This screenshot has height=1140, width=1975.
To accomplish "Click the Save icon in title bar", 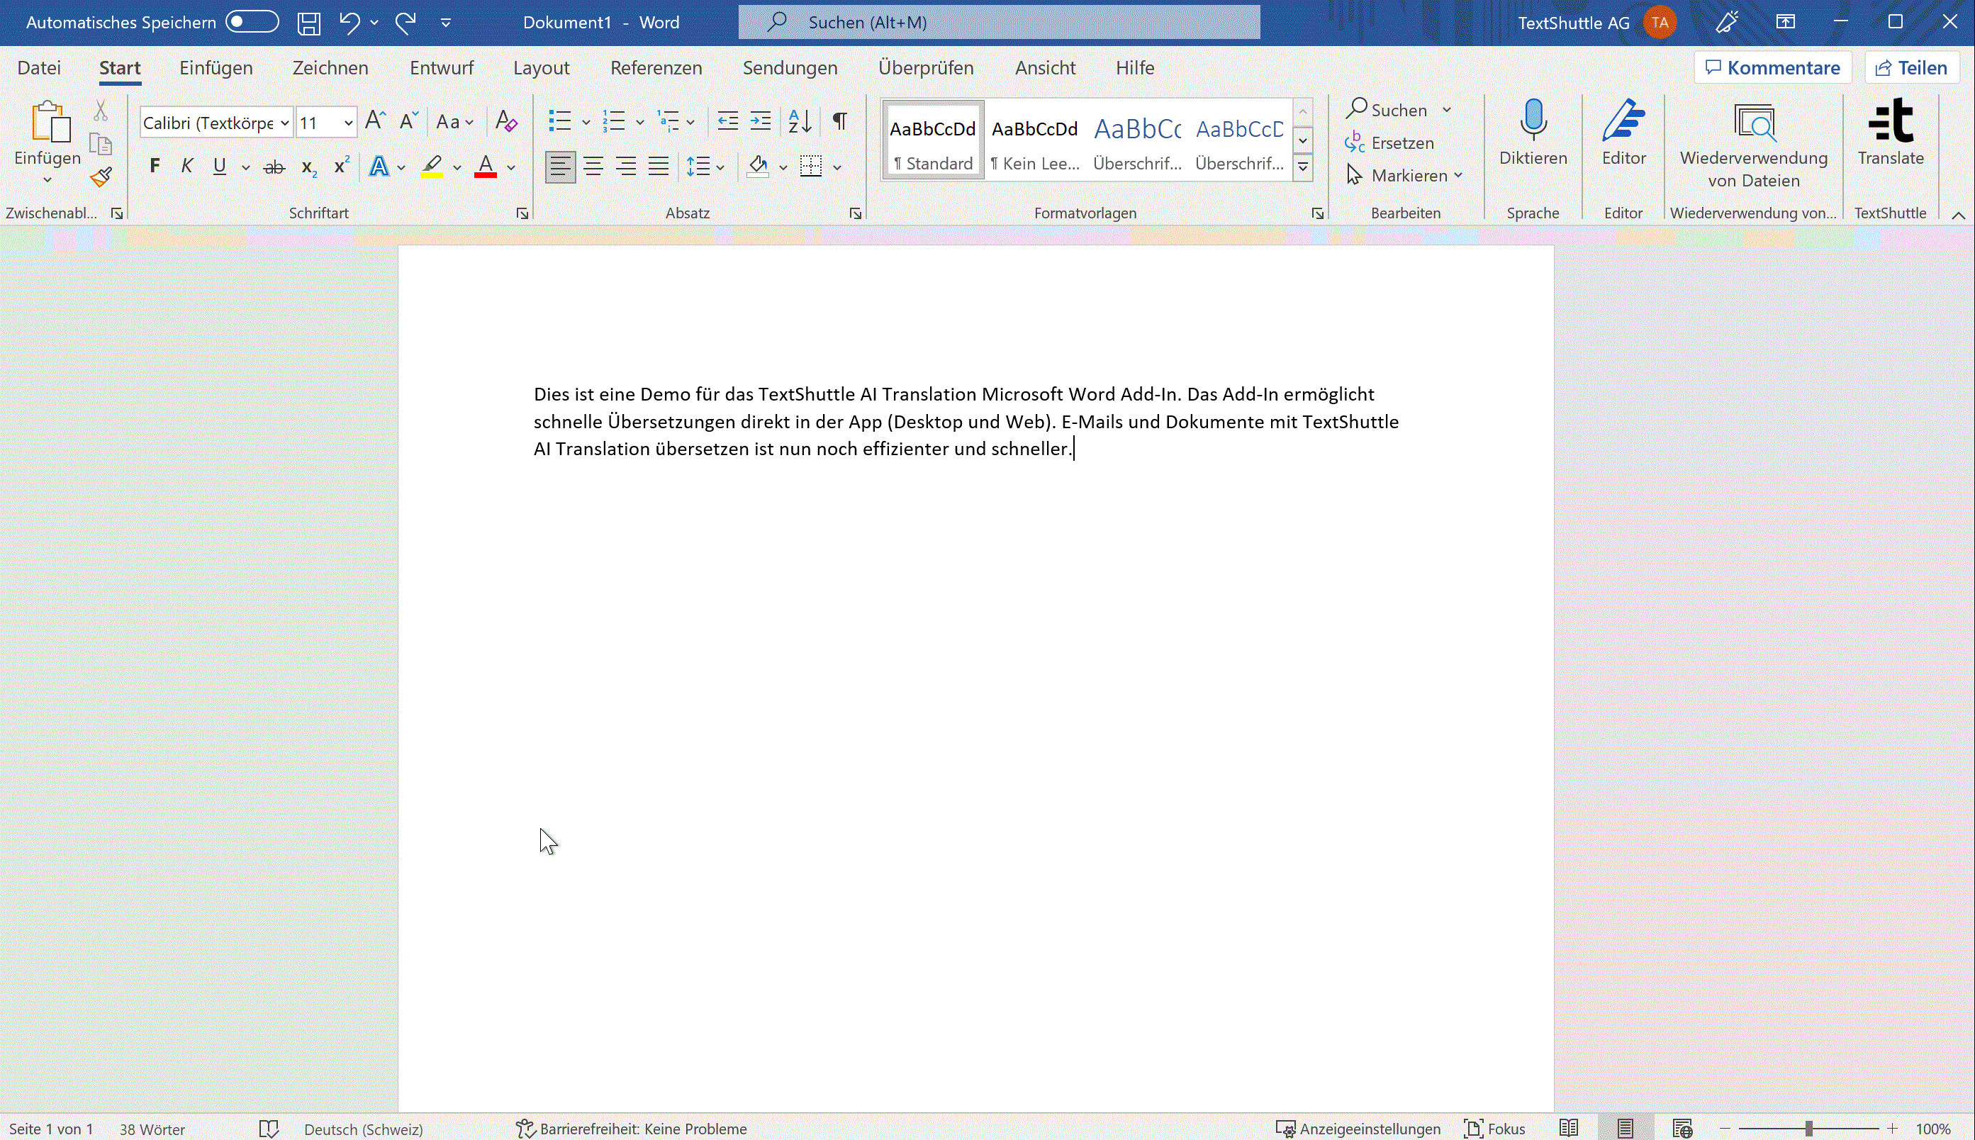I will [308, 23].
